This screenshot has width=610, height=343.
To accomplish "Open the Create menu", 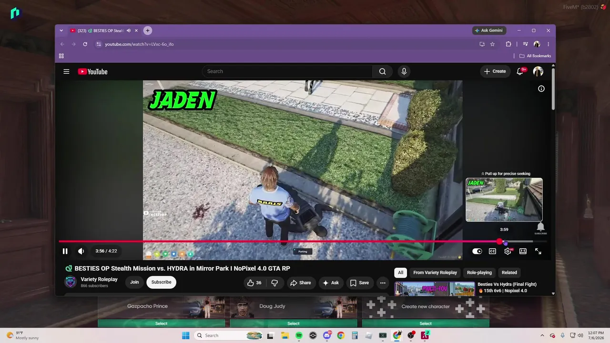I will [x=495, y=71].
